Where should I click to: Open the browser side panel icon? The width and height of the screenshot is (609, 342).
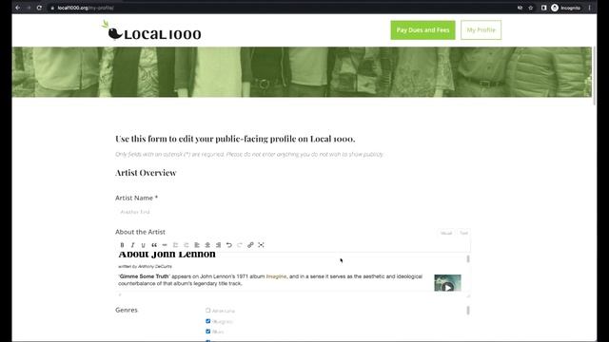543,8
